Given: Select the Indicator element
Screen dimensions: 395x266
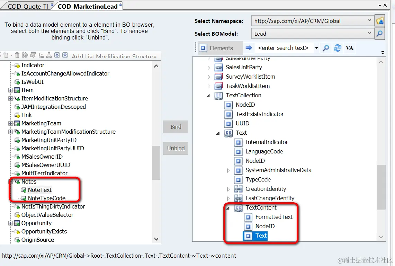Looking at the screenshot, I should click(33, 65).
